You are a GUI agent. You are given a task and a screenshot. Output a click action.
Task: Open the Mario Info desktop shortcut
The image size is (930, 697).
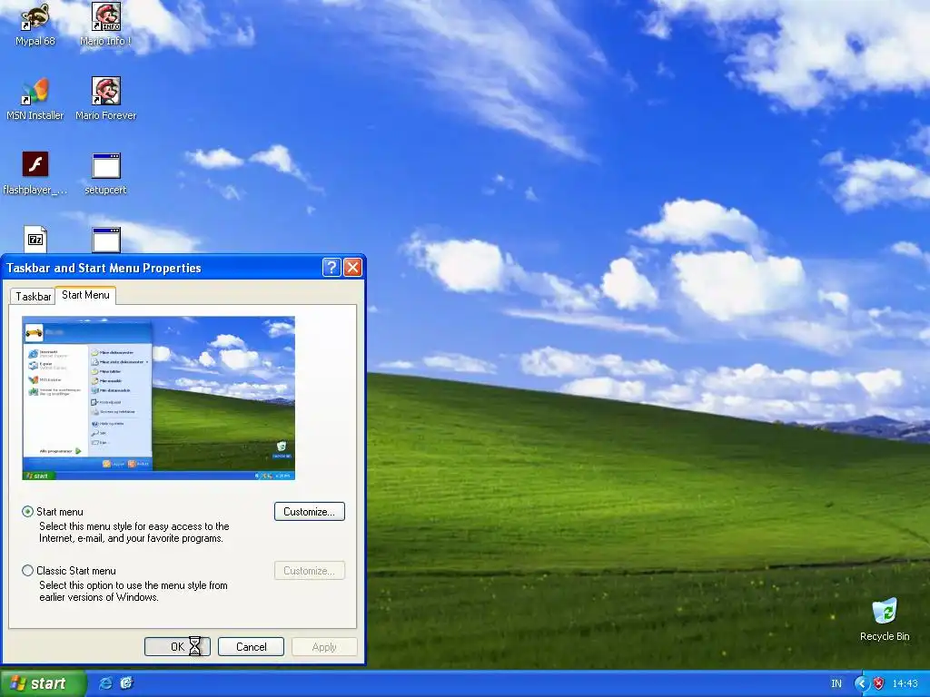[105, 24]
